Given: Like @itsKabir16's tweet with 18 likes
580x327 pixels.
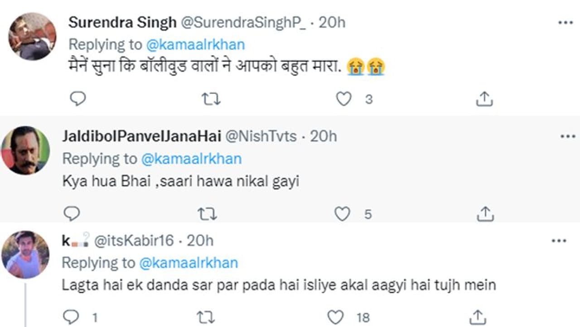Looking at the screenshot, I should click(336, 317).
